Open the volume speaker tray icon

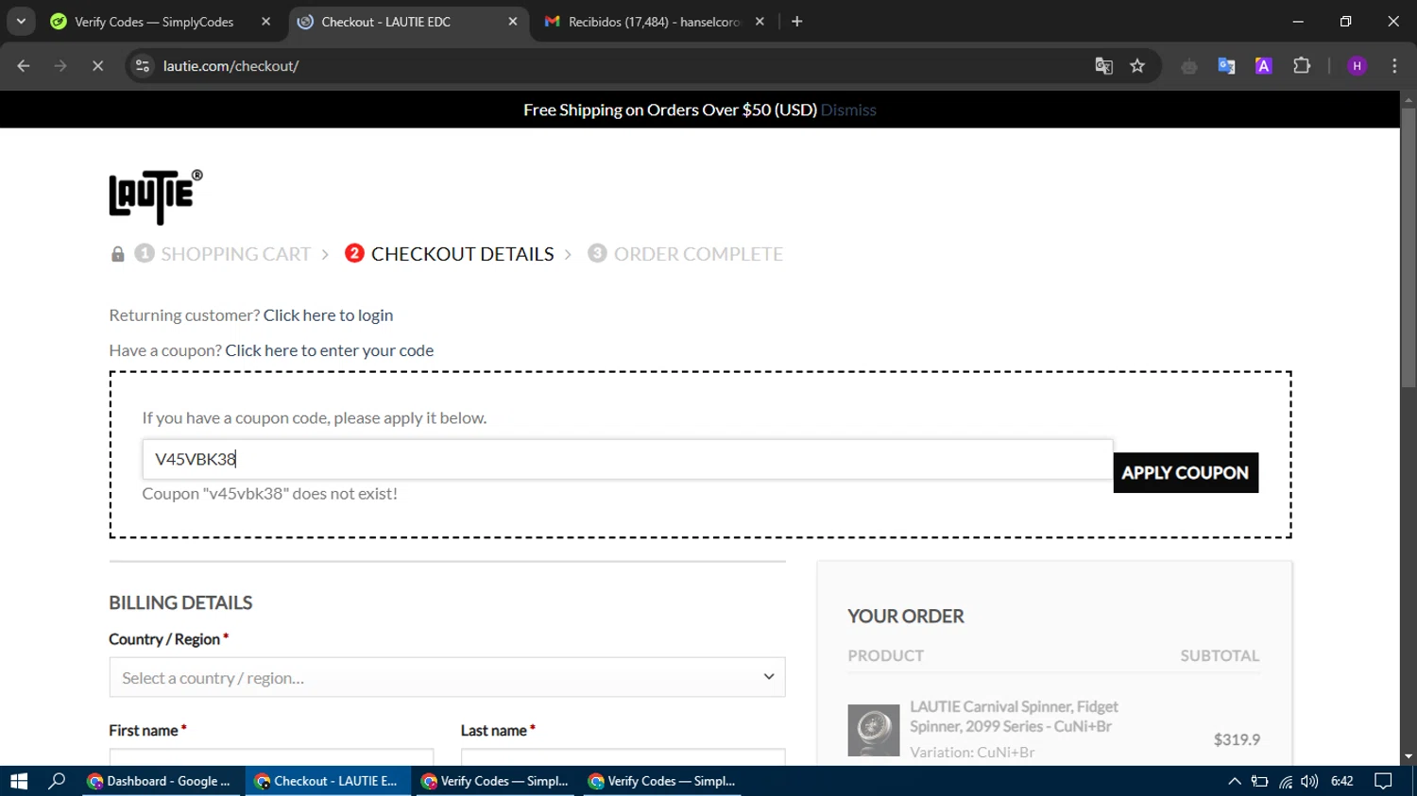pyautogui.click(x=1308, y=781)
